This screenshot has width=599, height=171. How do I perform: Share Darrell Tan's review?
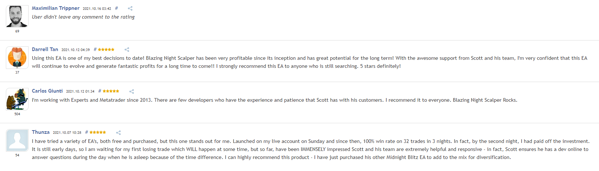(x=127, y=50)
